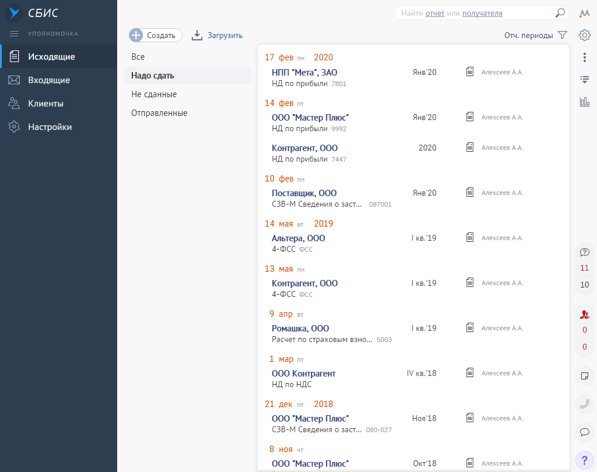Open the Клиенты section
Screen dimensions: 597x472
(x=46, y=104)
